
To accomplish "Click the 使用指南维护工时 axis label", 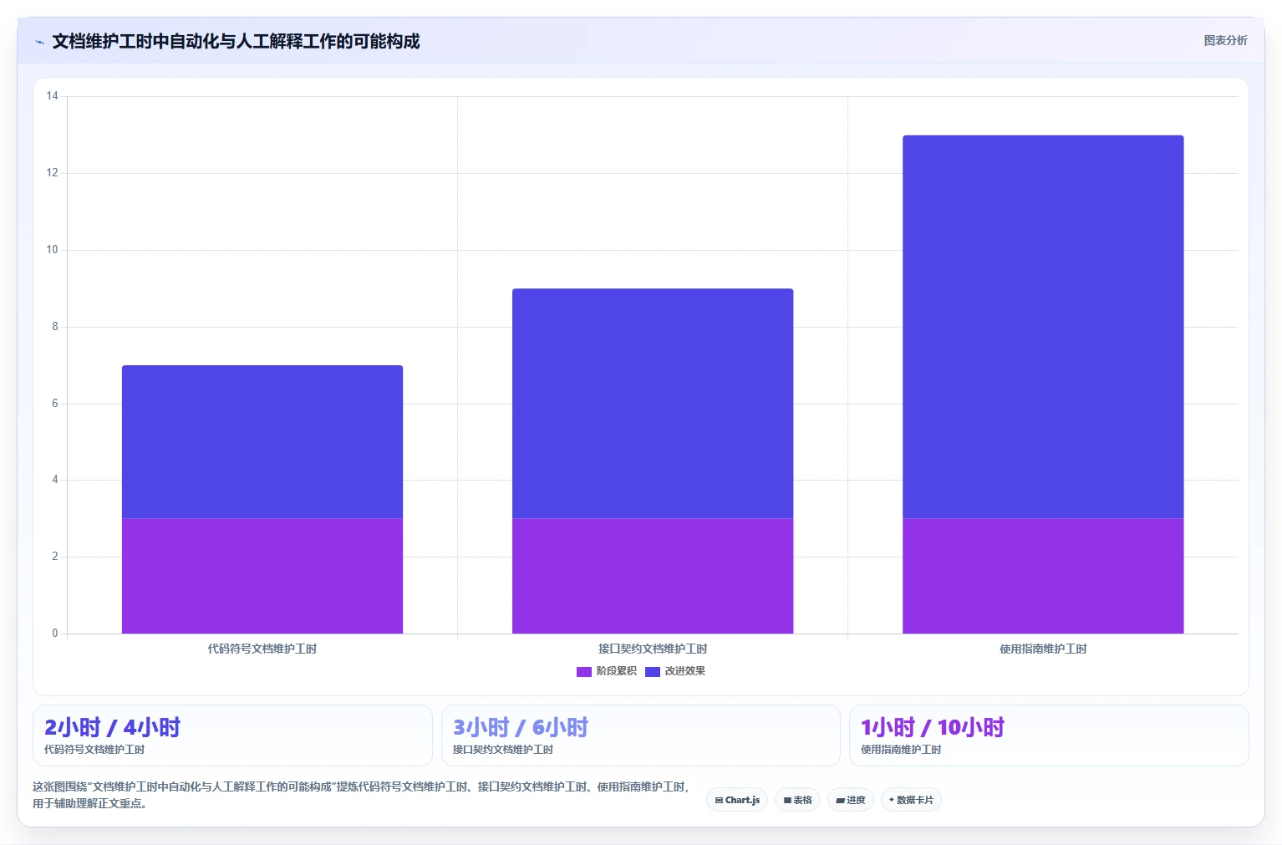I will pos(1043,649).
